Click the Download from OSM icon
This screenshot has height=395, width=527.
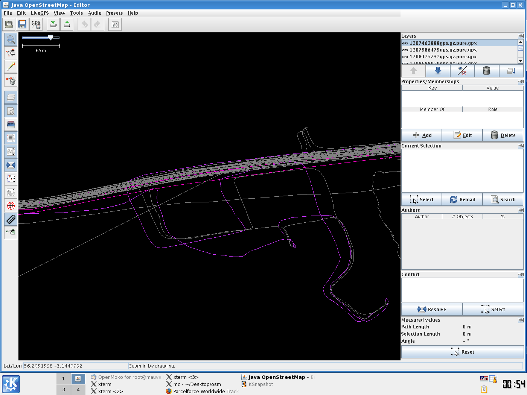53,24
